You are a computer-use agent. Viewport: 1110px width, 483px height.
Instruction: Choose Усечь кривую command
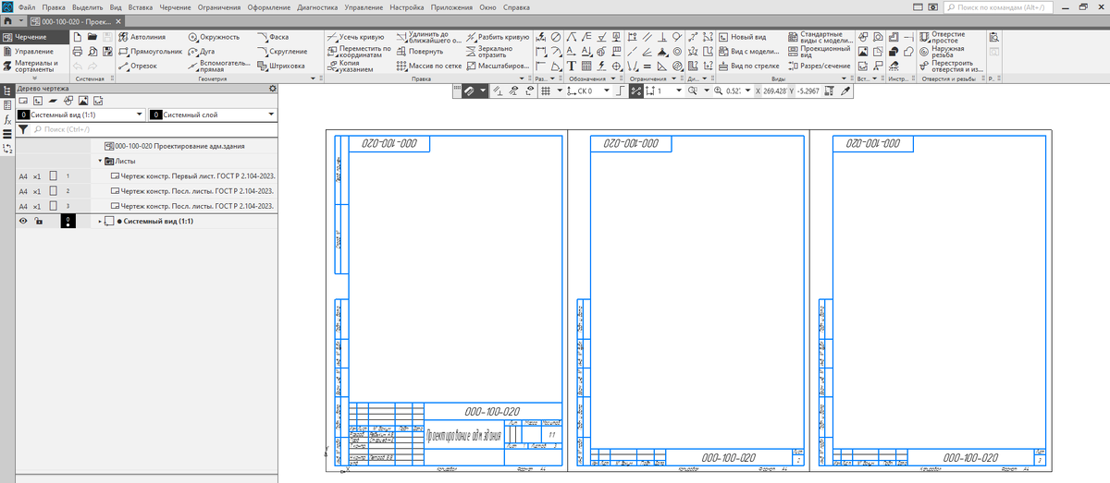pyautogui.click(x=355, y=37)
